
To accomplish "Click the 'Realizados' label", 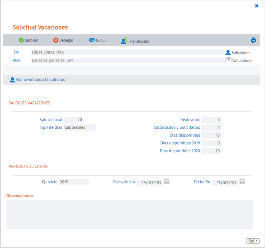I will click(x=190, y=120).
